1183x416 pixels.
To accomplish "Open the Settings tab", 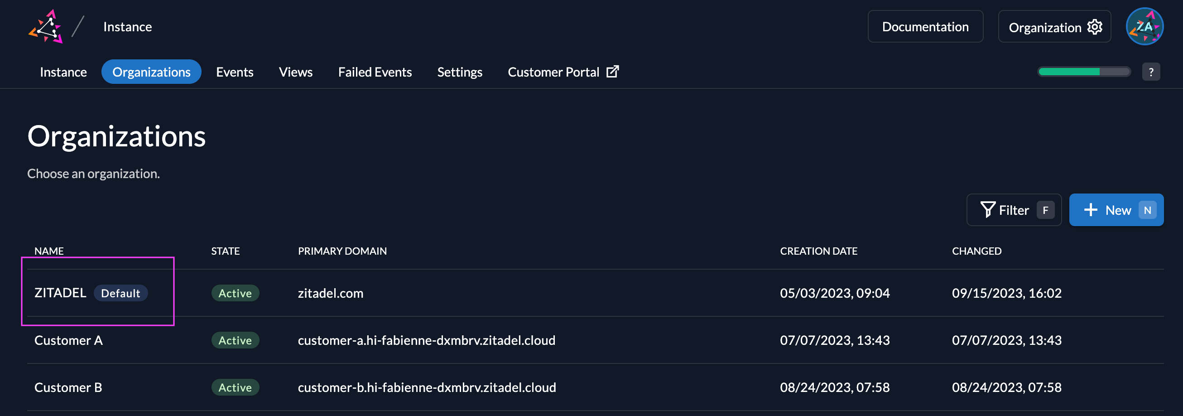I will click(x=459, y=72).
